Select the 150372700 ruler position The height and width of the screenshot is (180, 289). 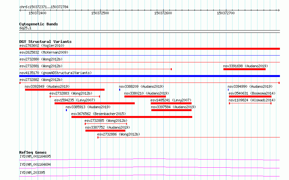[x=226, y=13]
